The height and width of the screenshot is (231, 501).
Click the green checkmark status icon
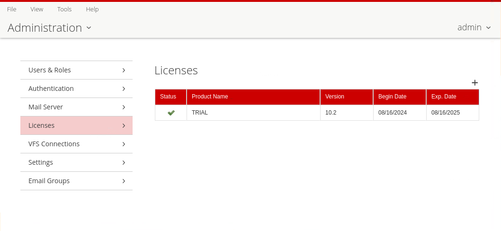tap(171, 113)
